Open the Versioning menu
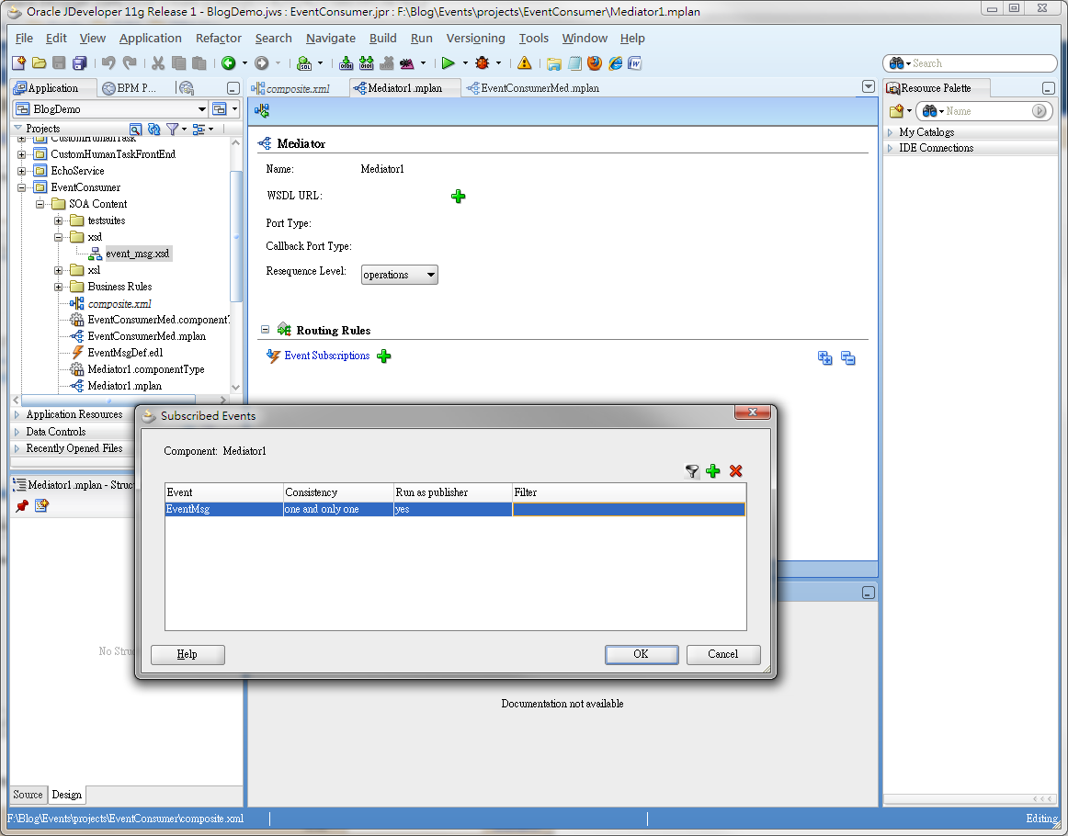Screen dimensions: 1068x836 475,38
